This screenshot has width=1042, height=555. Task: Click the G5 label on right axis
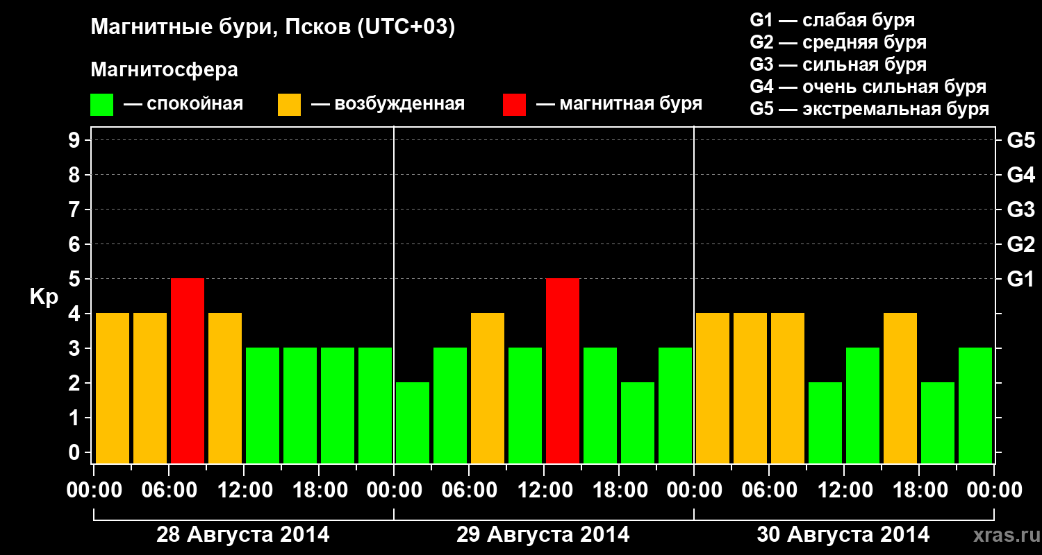[x=1021, y=140]
